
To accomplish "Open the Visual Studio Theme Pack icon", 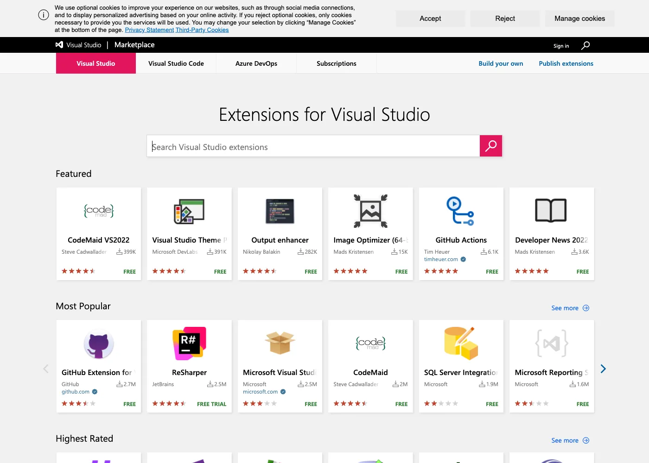I will click(189, 211).
